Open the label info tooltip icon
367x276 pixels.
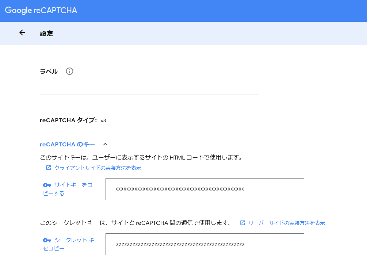(x=69, y=71)
